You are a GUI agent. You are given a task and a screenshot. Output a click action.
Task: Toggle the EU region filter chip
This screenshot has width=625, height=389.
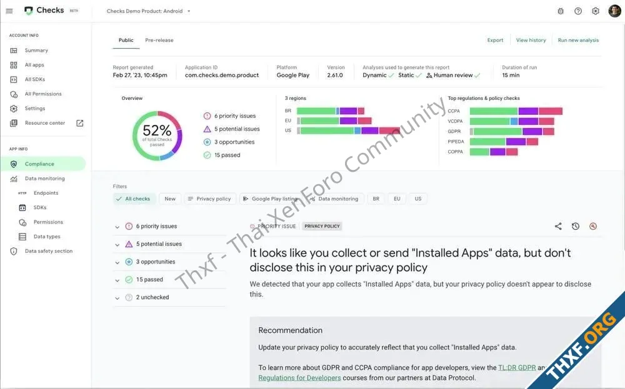[x=397, y=199]
